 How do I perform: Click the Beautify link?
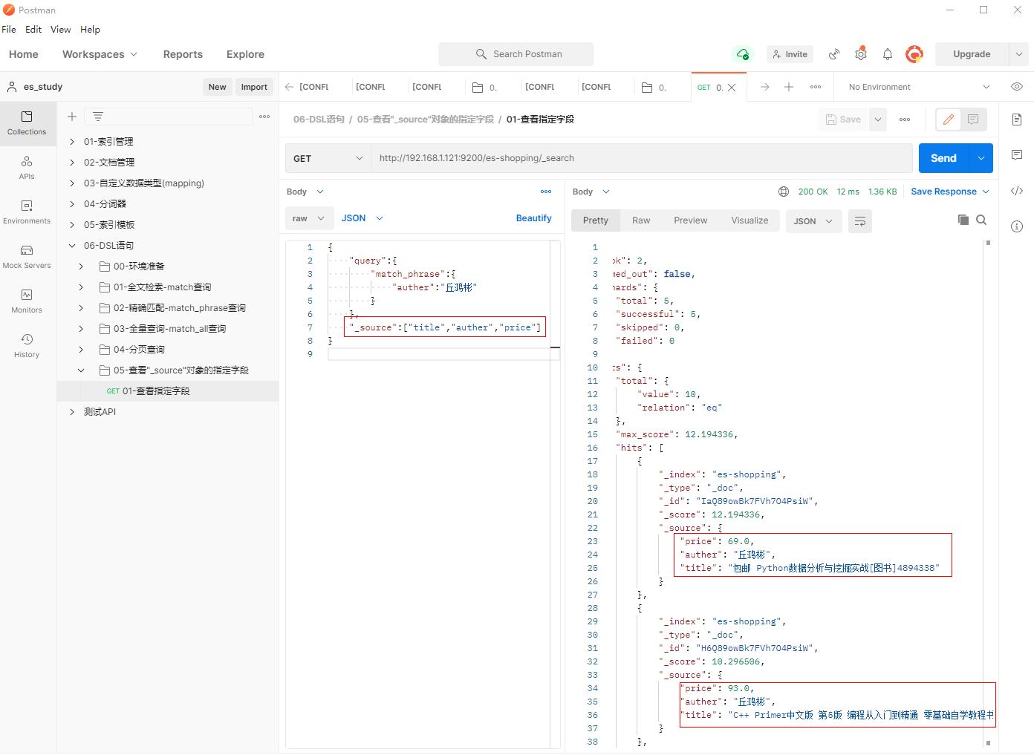pyautogui.click(x=533, y=218)
